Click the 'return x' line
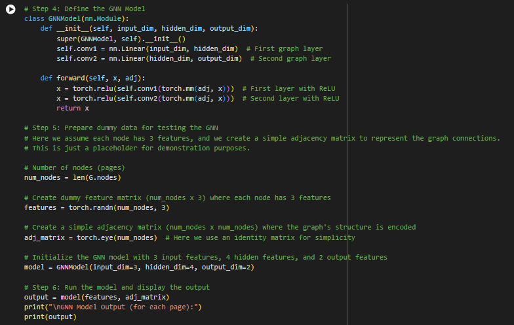Image resolution: width=514 pixels, height=325 pixels. tap(72, 109)
